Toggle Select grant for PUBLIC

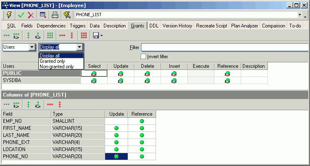pos(94,73)
